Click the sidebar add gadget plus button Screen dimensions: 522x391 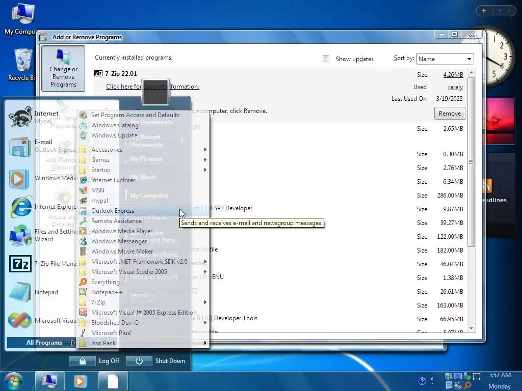tap(484, 11)
